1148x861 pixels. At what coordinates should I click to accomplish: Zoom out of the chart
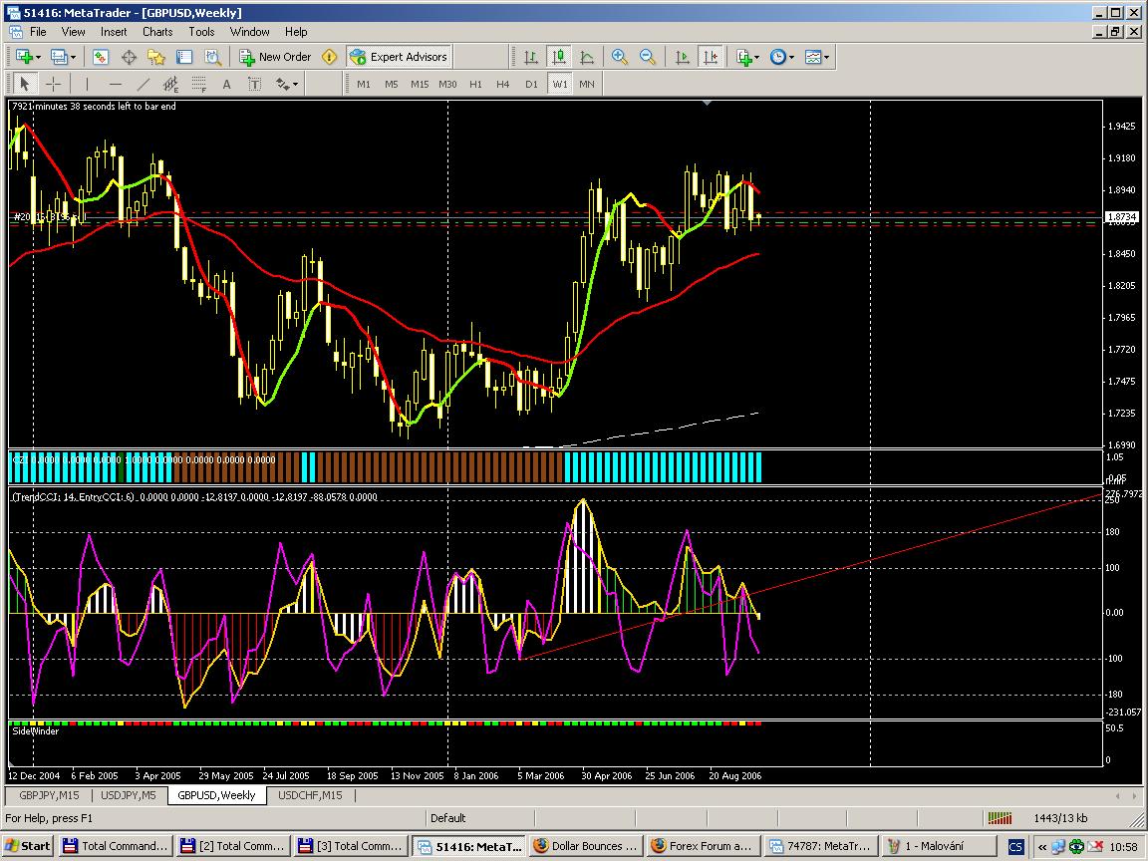click(x=648, y=57)
